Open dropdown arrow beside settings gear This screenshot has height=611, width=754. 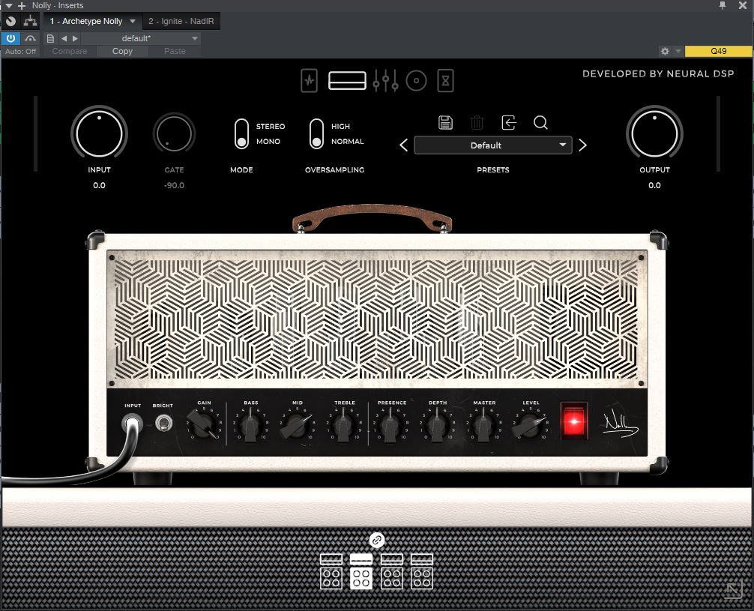click(x=678, y=51)
